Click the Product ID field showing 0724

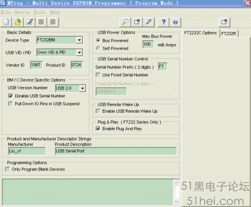pyautogui.click(x=77, y=65)
